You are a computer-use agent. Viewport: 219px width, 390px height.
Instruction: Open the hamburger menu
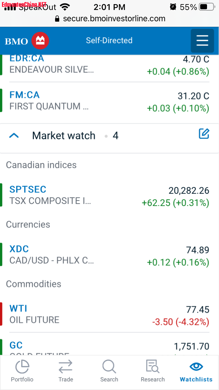[202, 41]
